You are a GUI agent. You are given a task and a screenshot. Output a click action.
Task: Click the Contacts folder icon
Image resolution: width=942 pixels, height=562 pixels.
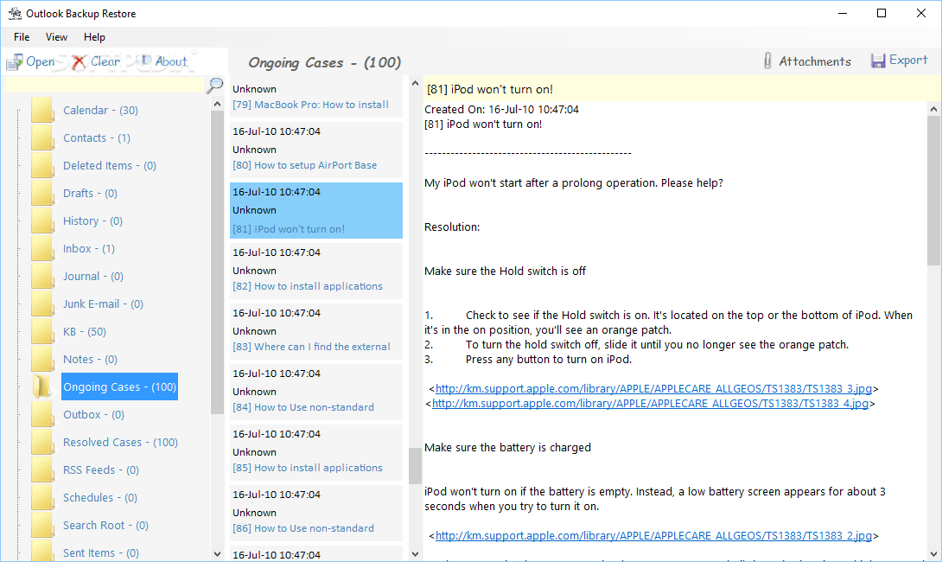[x=42, y=137]
